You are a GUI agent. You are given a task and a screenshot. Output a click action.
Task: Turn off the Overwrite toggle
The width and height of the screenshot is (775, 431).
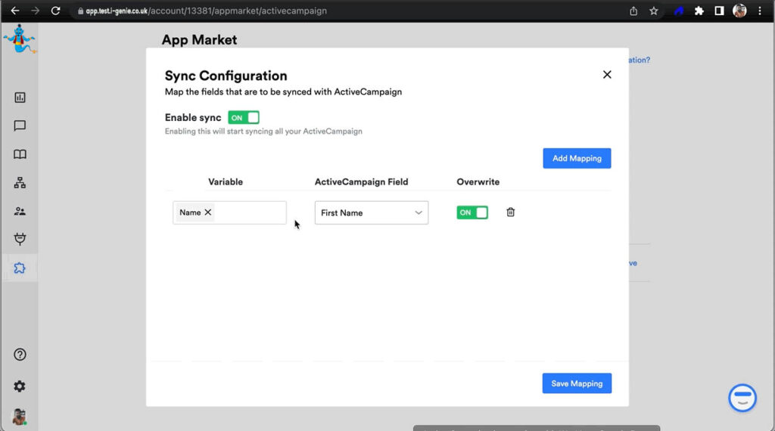[472, 212]
